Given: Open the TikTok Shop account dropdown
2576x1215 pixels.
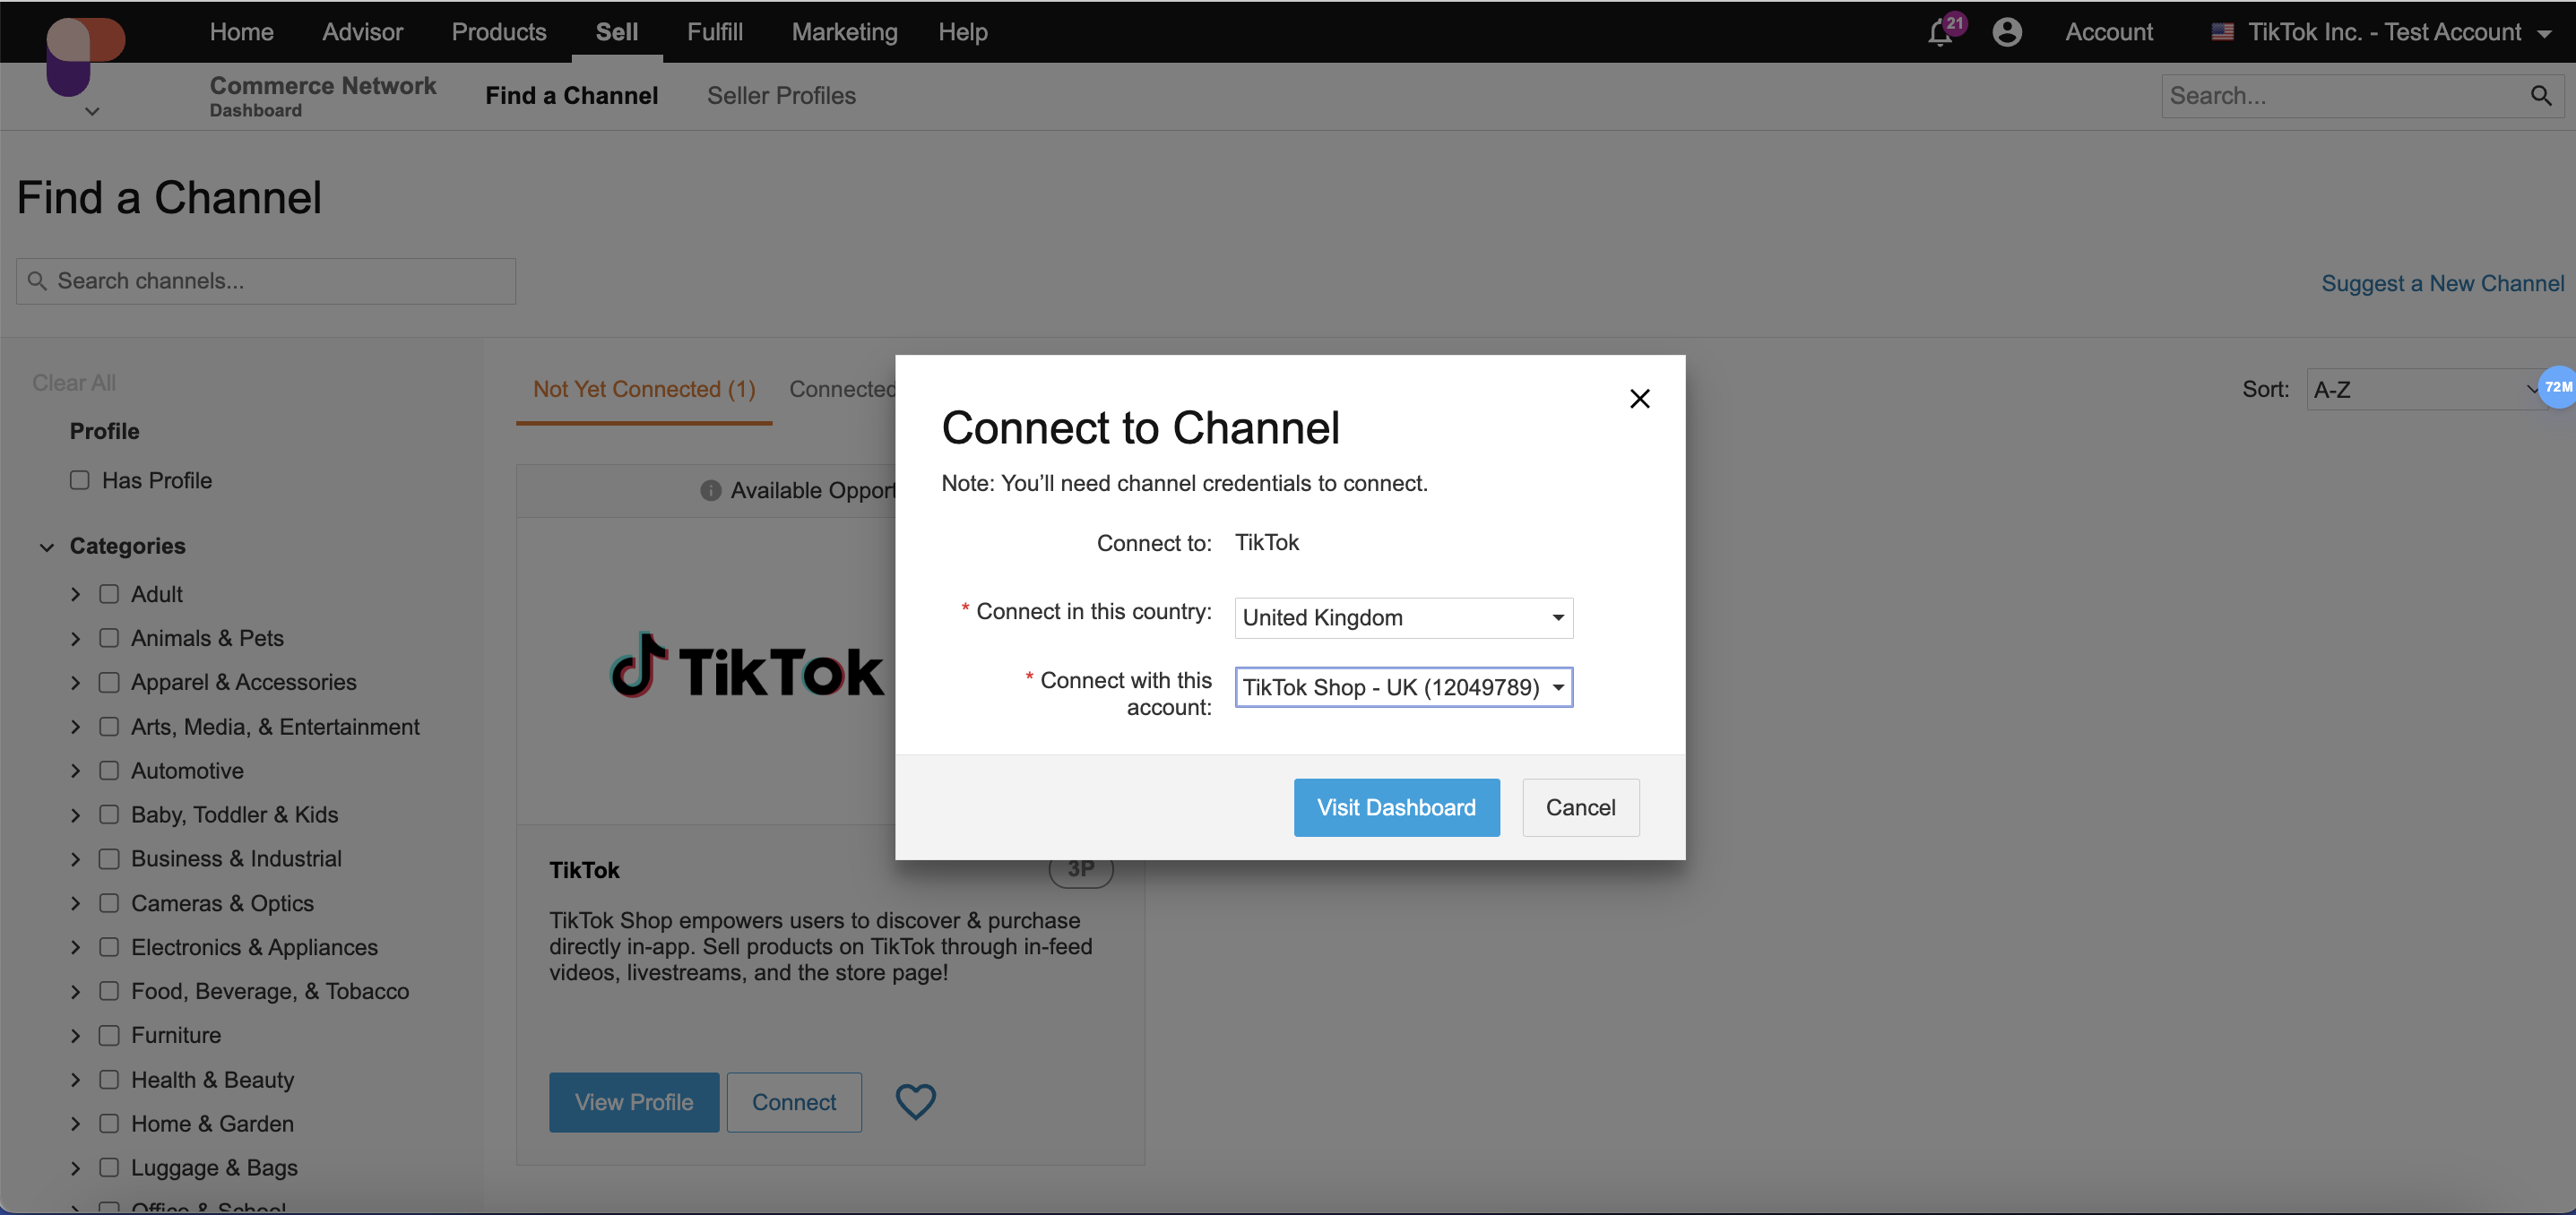Looking at the screenshot, I should pyautogui.click(x=1403, y=687).
